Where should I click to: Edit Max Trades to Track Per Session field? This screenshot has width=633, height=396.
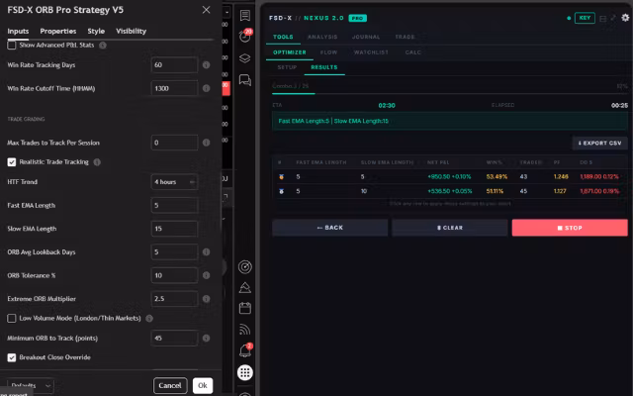[x=174, y=143]
